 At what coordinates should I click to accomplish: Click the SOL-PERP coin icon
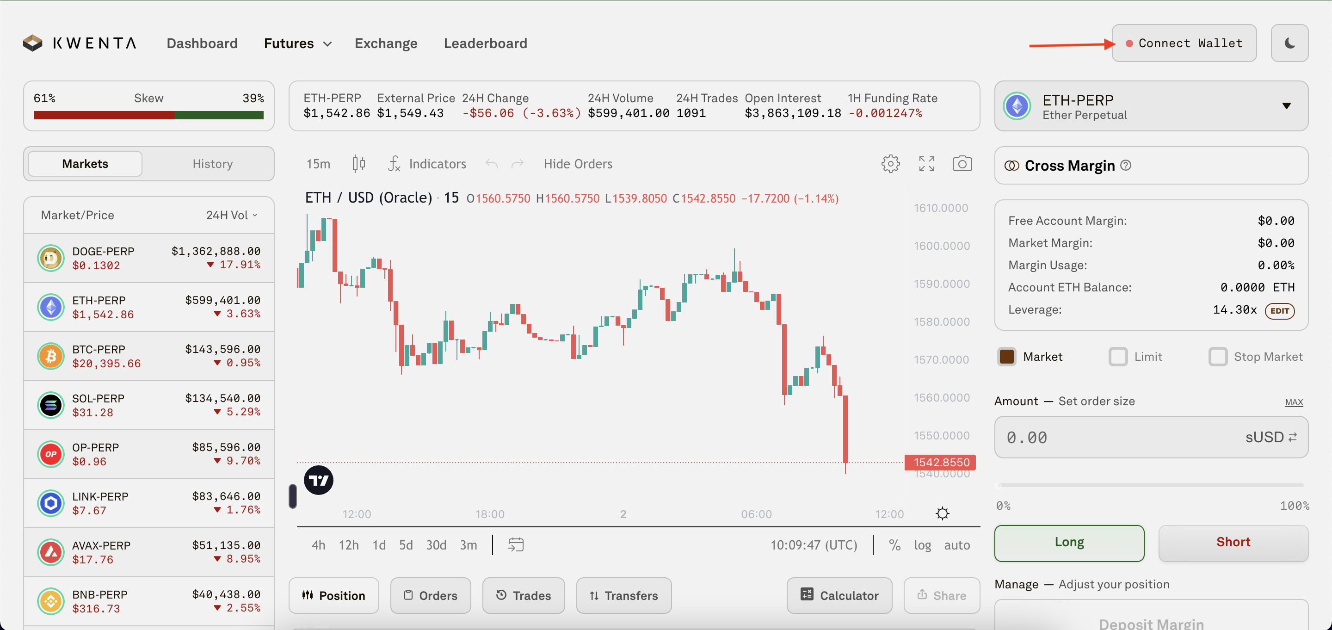point(51,405)
